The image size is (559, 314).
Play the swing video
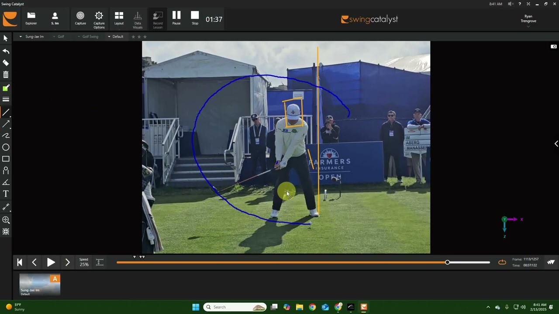pyautogui.click(x=51, y=262)
